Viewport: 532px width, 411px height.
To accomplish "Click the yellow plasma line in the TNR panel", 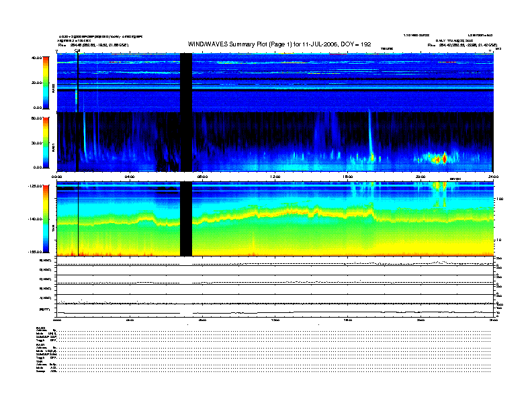I will coord(275,217).
